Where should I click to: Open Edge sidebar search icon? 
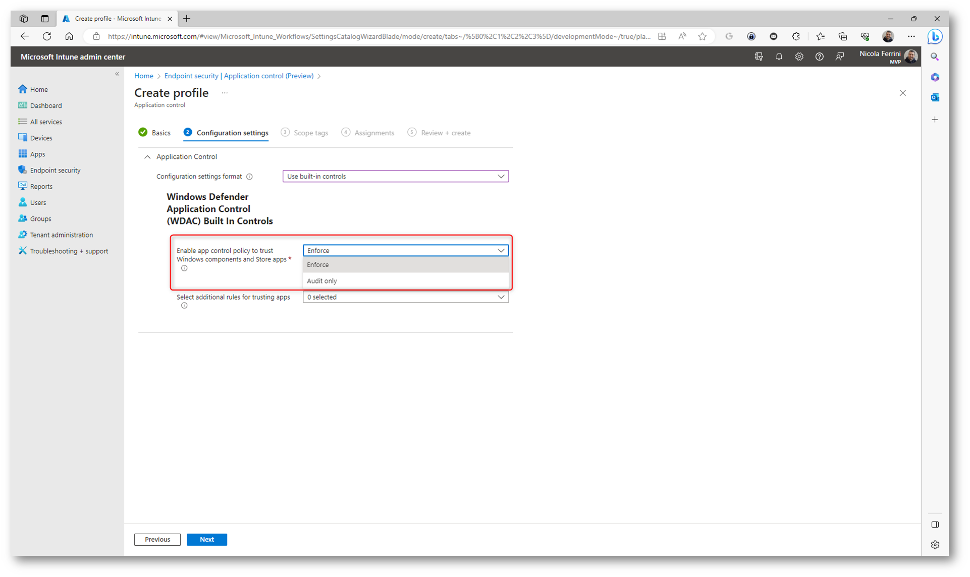click(x=935, y=57)
